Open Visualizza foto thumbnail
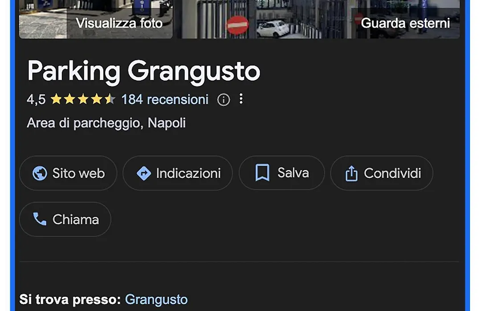Image resolution: width=481 pixels, height=311 pixels. coord(96,19)
